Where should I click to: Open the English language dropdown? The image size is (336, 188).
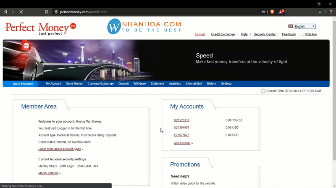tap(304, 26)
